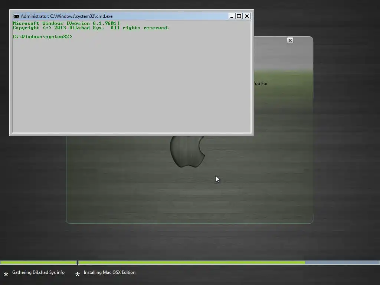
Task: Click the first completed green progress bar
Action: (x=38, y=262)
